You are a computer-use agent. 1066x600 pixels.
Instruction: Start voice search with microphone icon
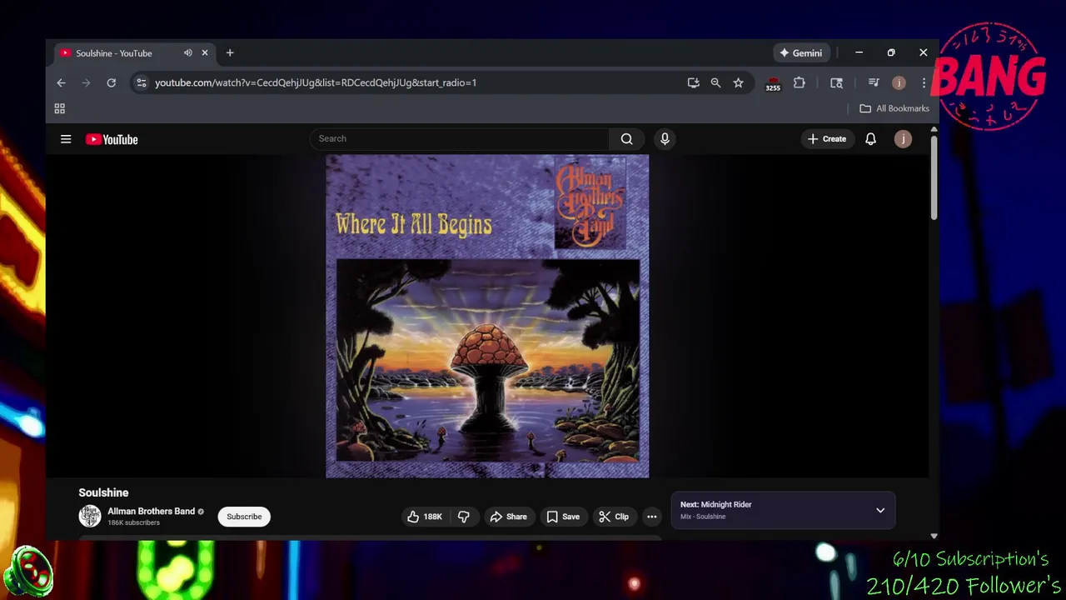665,139
